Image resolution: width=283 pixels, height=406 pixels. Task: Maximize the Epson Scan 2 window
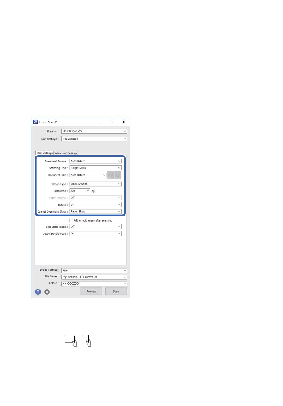pos(112,122)
